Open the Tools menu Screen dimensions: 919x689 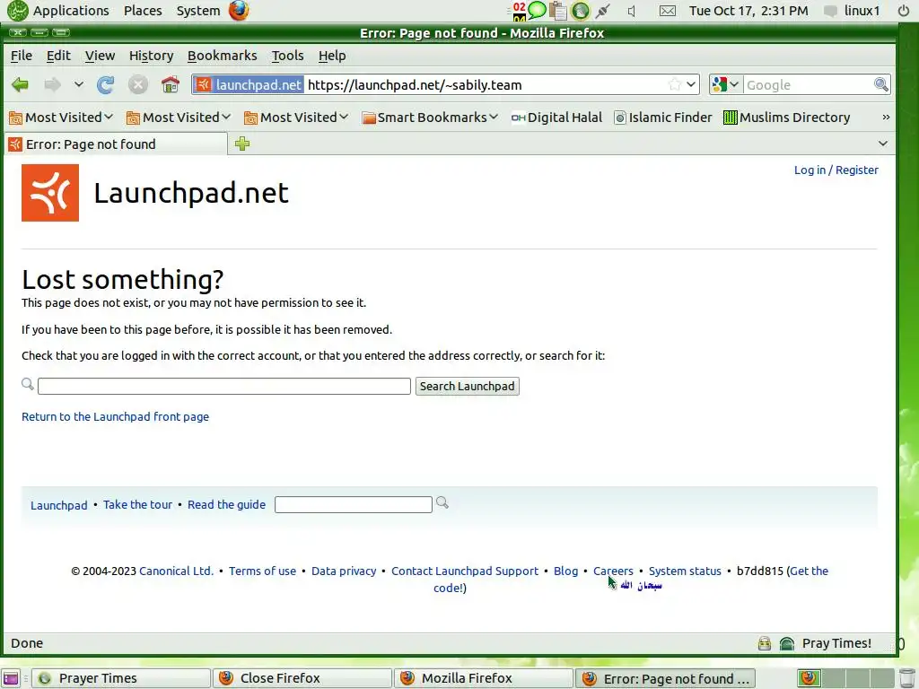[x=288, y=56]
